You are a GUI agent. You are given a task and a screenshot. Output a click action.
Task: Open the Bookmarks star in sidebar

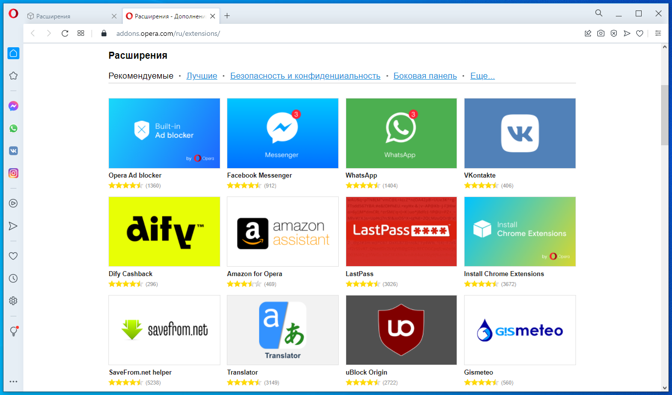pos(13,76)
